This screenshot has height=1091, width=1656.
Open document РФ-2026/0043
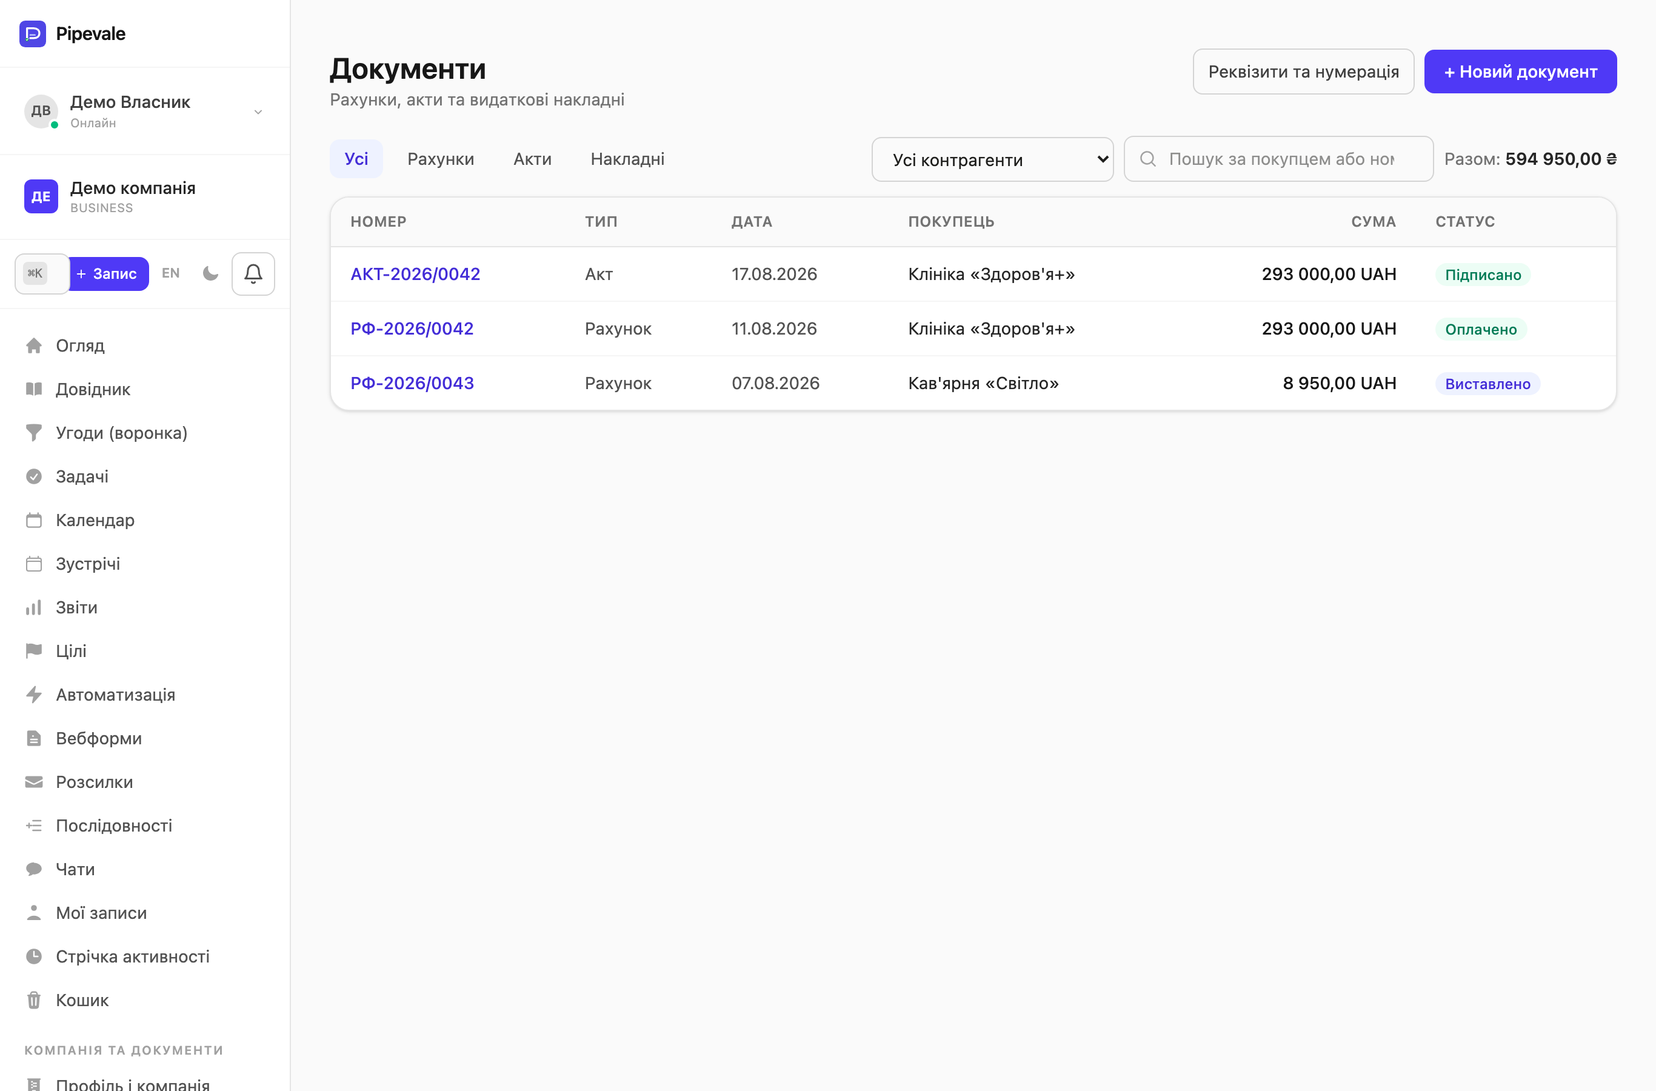[x=412, y=384]
